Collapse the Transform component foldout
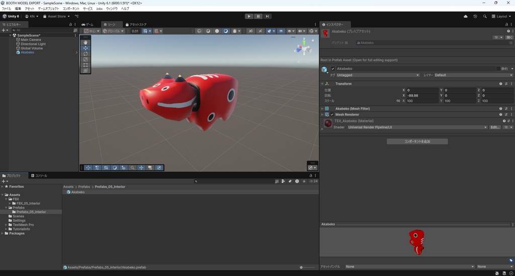515x276 pixels. click(x=322, y=84)
